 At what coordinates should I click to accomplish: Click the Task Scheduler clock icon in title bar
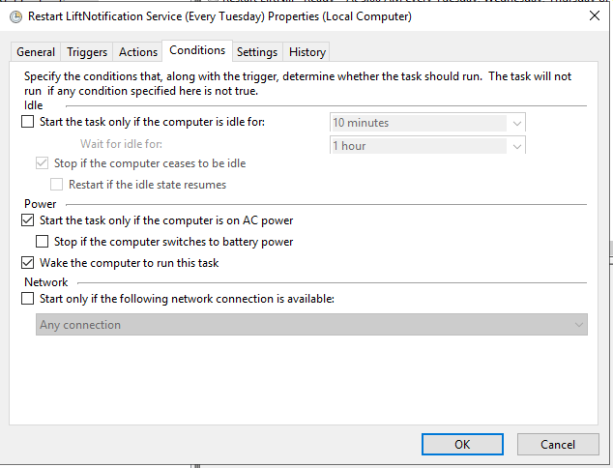(15, 16)
